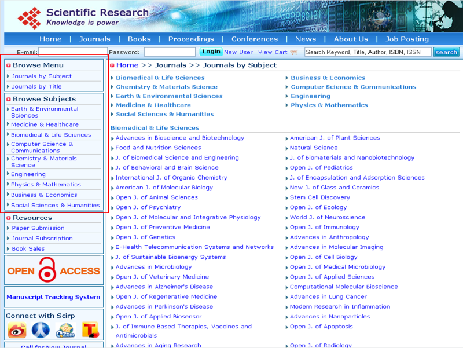Screen dimensions: 463x348
Task: Open Food and Nutrition Sciences journal
Action: tap(158, 148)
